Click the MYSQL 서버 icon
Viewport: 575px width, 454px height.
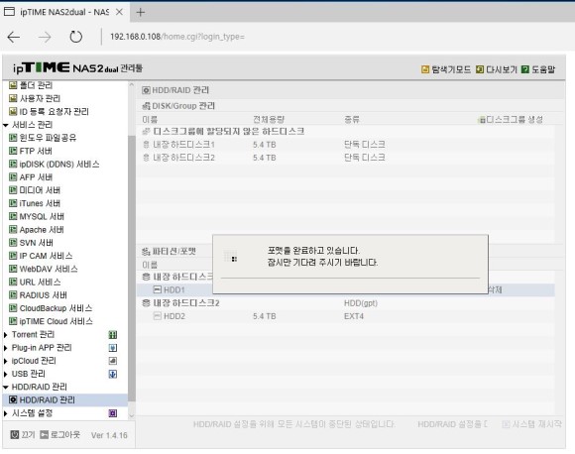[x=13, y=216]
